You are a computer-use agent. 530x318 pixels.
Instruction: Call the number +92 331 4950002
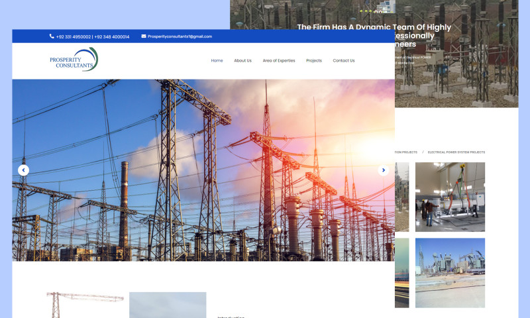tap(74, 36)
